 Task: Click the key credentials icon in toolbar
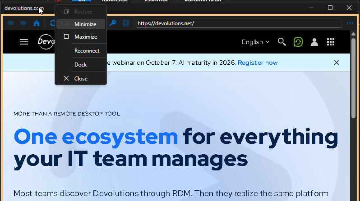click(113, 23)
